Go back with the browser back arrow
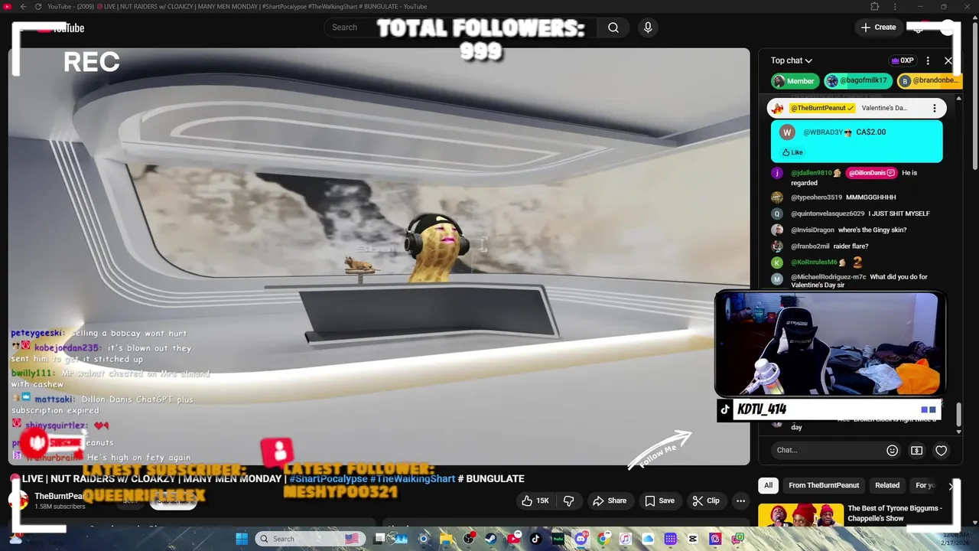The height and width of the screenshot is (551, 979). click(x=23, y=6)
